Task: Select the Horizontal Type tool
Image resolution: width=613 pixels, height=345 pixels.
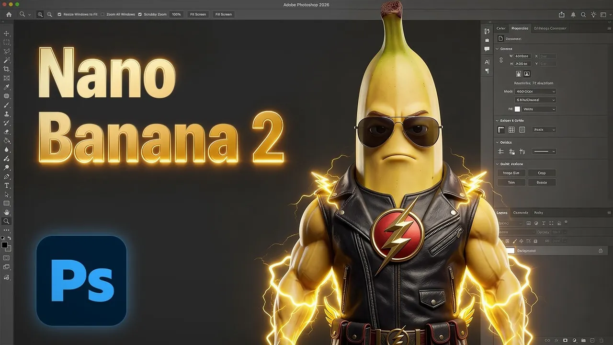Action: tap(7, 185)
